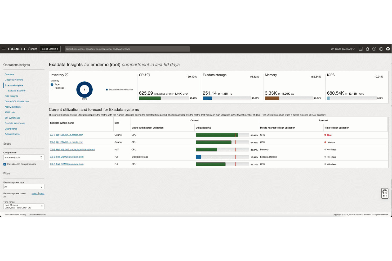Open Cookie Preferences link

37,215
